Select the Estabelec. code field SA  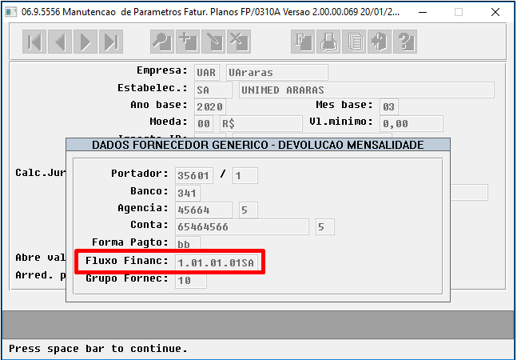click(x=213, y=90)
